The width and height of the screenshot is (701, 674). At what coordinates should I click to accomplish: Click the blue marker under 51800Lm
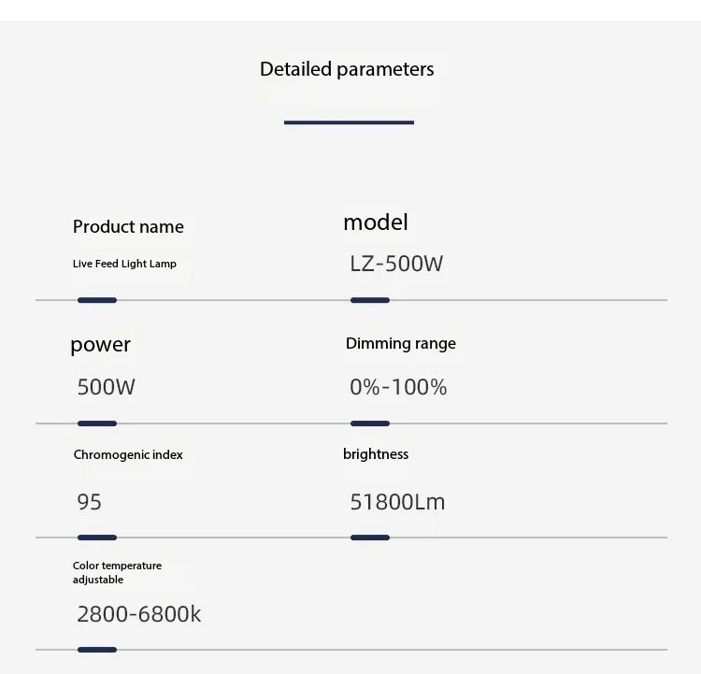tap(370, 538)
